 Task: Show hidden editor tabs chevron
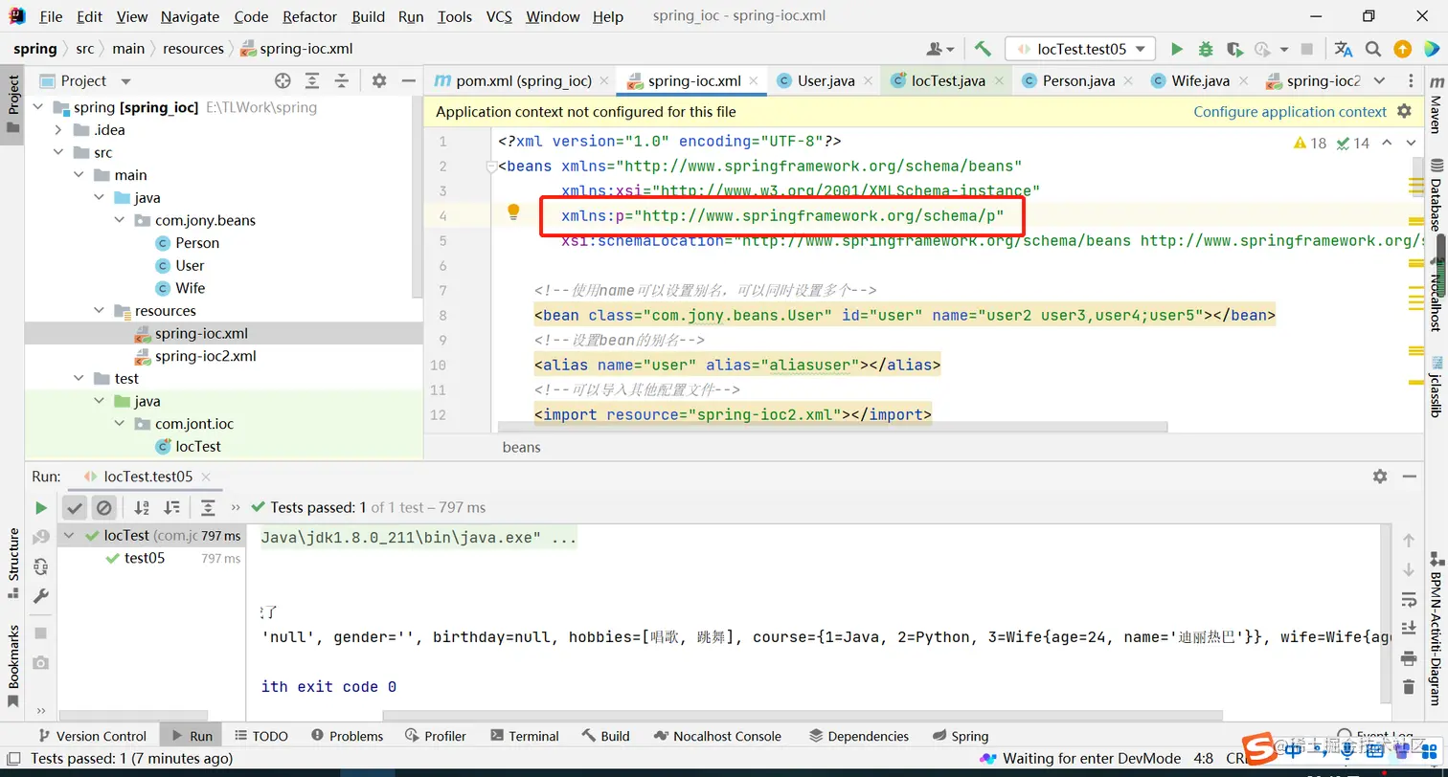1380,81
